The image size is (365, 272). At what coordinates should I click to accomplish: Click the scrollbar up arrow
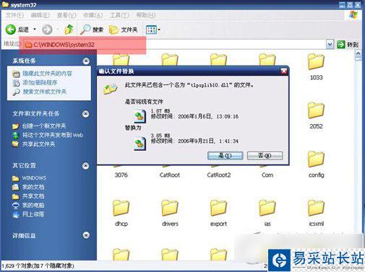(358, 53)
